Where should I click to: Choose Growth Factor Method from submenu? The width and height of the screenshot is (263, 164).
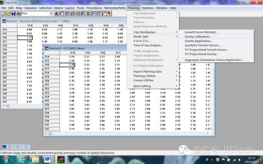[x=201, y=32]
